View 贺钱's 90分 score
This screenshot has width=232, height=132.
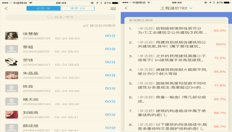(x=110, y=62)
